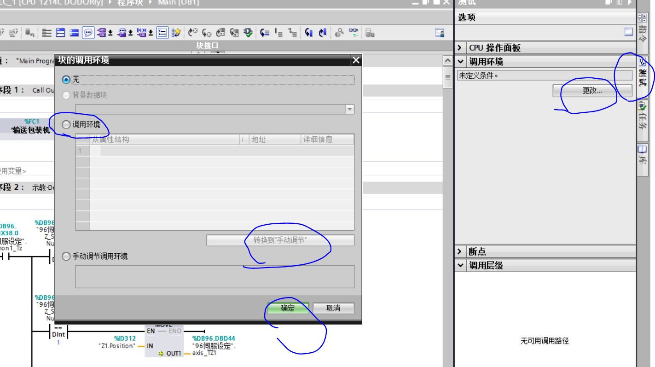Click the 确定 button
655x367 pixels.
(x=288, y=309)
